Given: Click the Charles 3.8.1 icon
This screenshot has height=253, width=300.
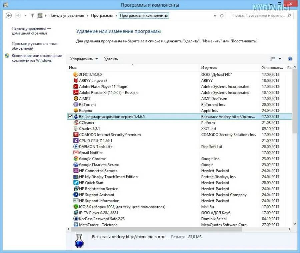Looking at the screenshot, I should (76, 129).
